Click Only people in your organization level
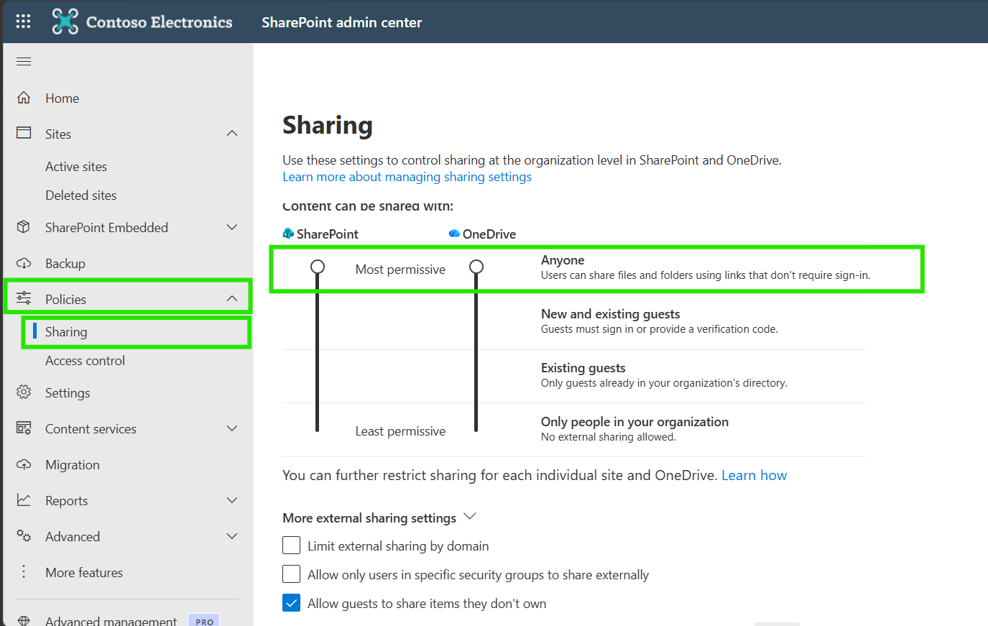This screenshot has height=626, width=988. 634,422
